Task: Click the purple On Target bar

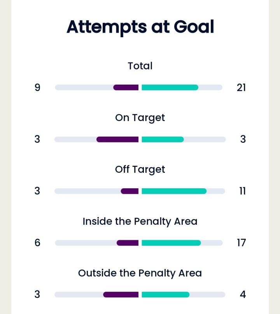Action: coord(117,139)
